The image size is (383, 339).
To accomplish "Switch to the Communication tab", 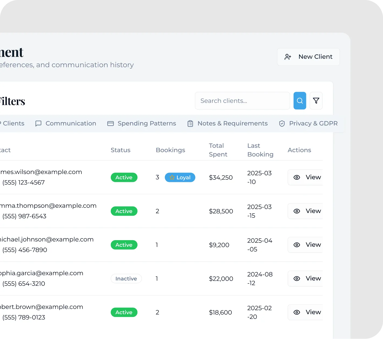I will [66, 123].
